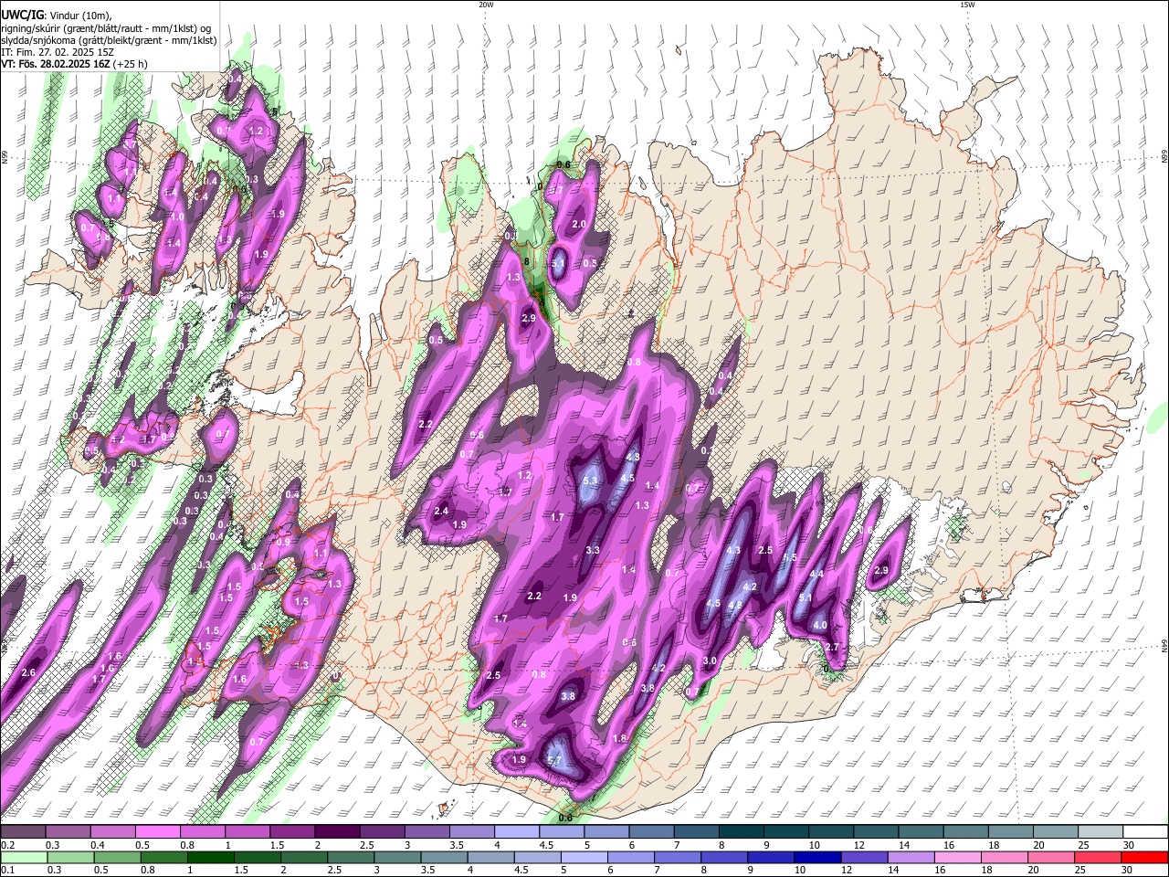Viewport: 1169px width, 877px height.
Task: Click the 4.8 precipitation value on the map
Action: [x=733, y=605]
